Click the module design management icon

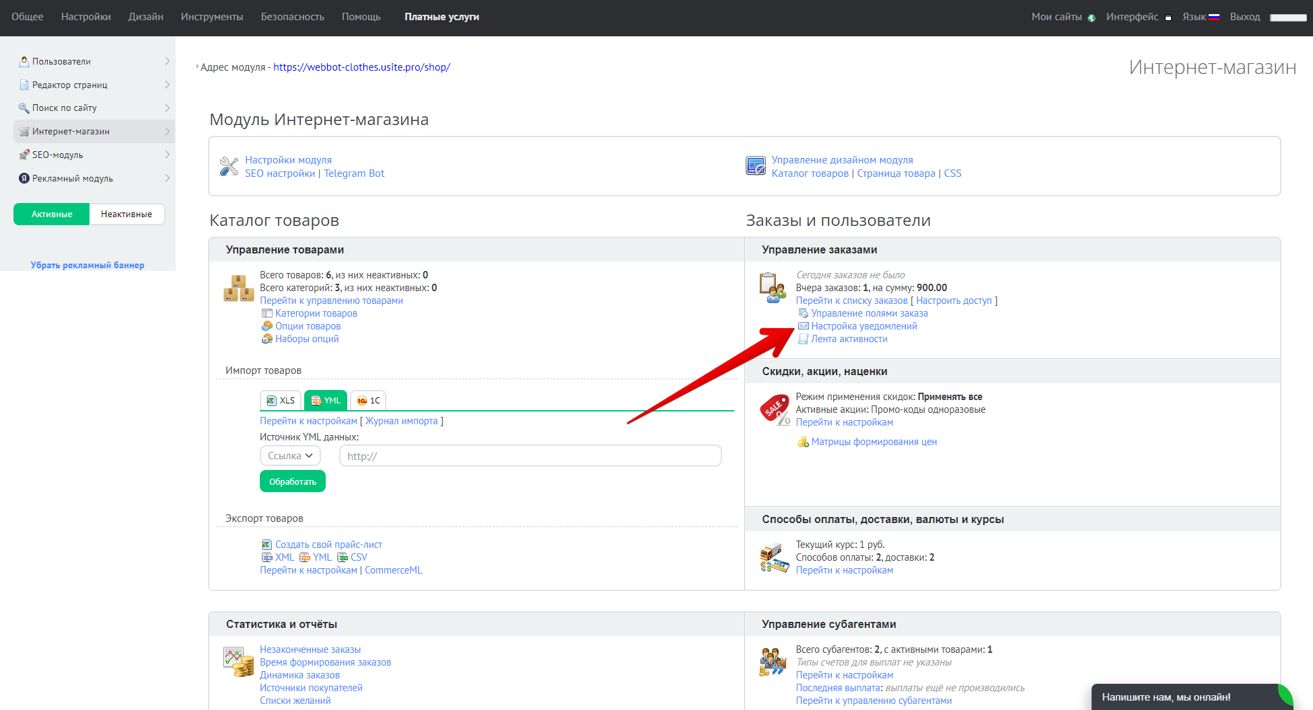pyautogui.click(x=755, y=166)
